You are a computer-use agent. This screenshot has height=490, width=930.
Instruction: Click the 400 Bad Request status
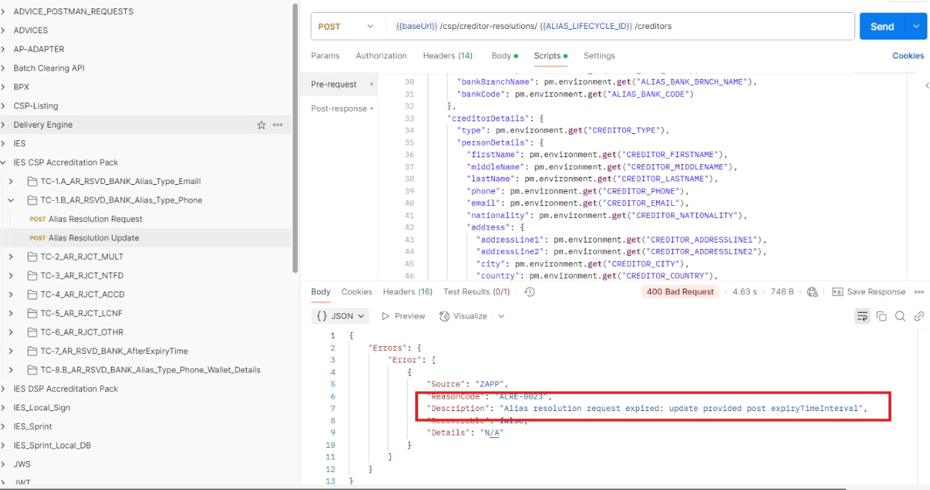point(680,292)
